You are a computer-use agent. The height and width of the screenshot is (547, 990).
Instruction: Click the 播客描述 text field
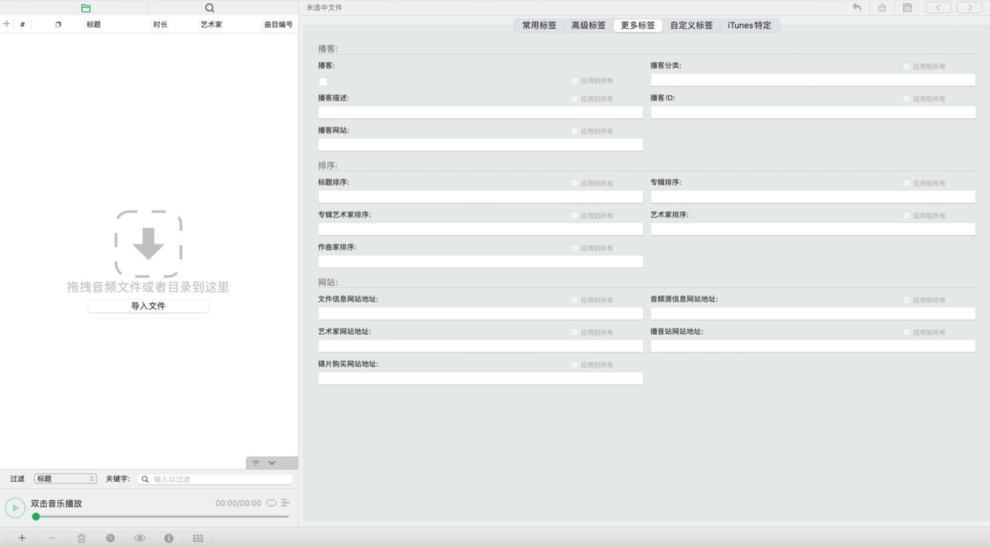pos(480,112)
